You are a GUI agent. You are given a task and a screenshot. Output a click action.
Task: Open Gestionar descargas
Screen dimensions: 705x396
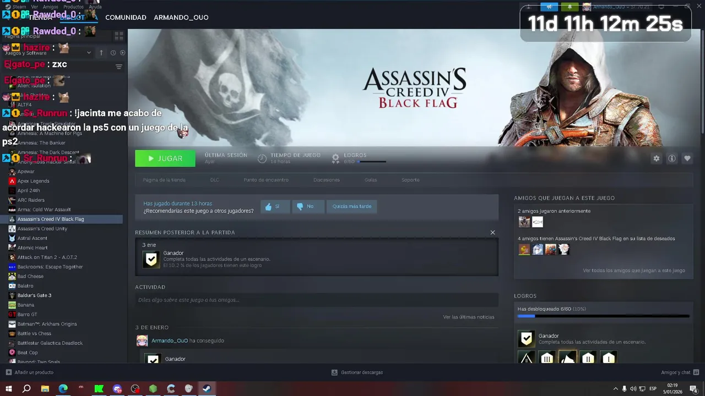point(357,372)
